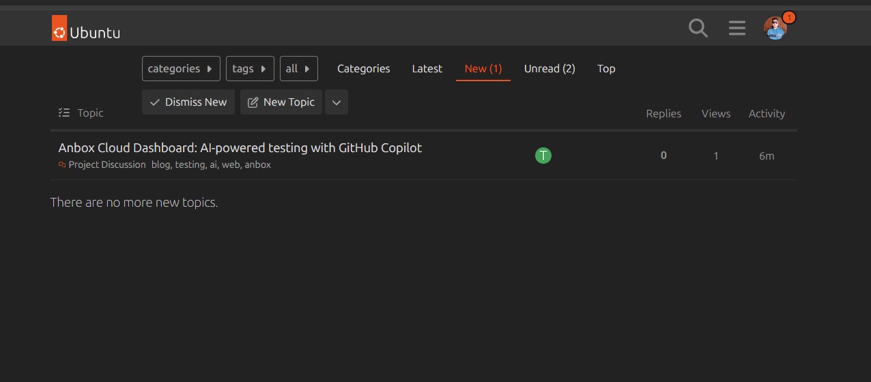Open the search magnifier icon
871x382 pixels.
[698, 28]
